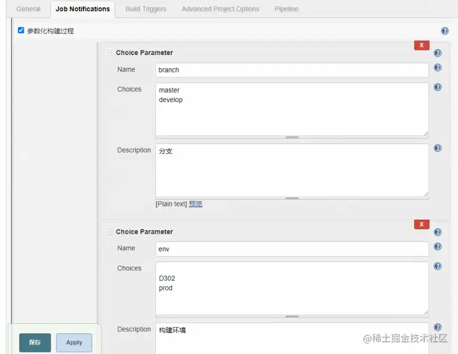Screen dimensions: 458x354
Task: Focus the Description box containing 分支
Action: click(x=292, y=170)
